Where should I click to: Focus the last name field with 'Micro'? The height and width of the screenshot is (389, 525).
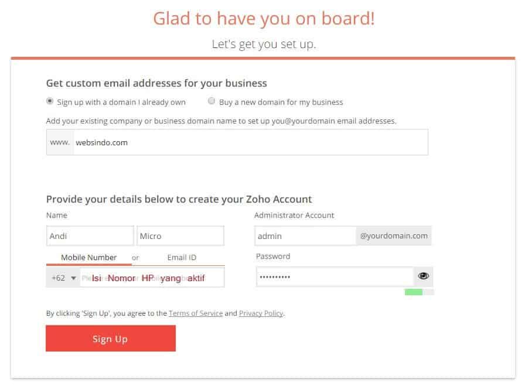click(180, 236)
